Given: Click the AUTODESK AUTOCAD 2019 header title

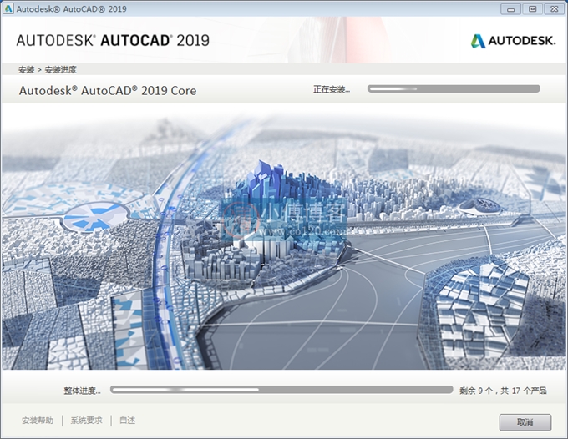Looking at the screenshot, I should point(113,40).
